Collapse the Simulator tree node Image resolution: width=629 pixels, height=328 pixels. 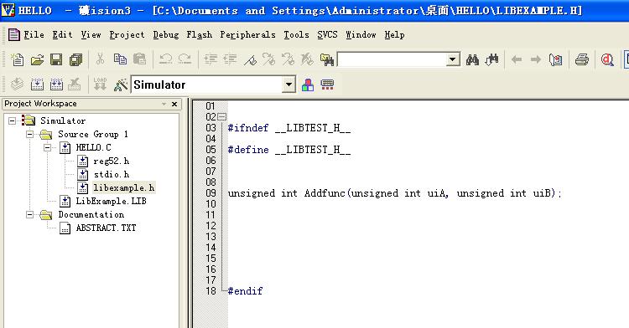coord(13,120)
